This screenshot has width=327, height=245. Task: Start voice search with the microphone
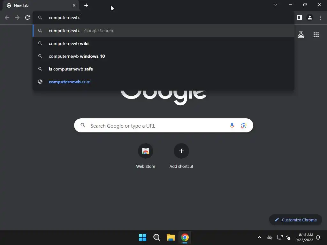(x=232, y=125)
